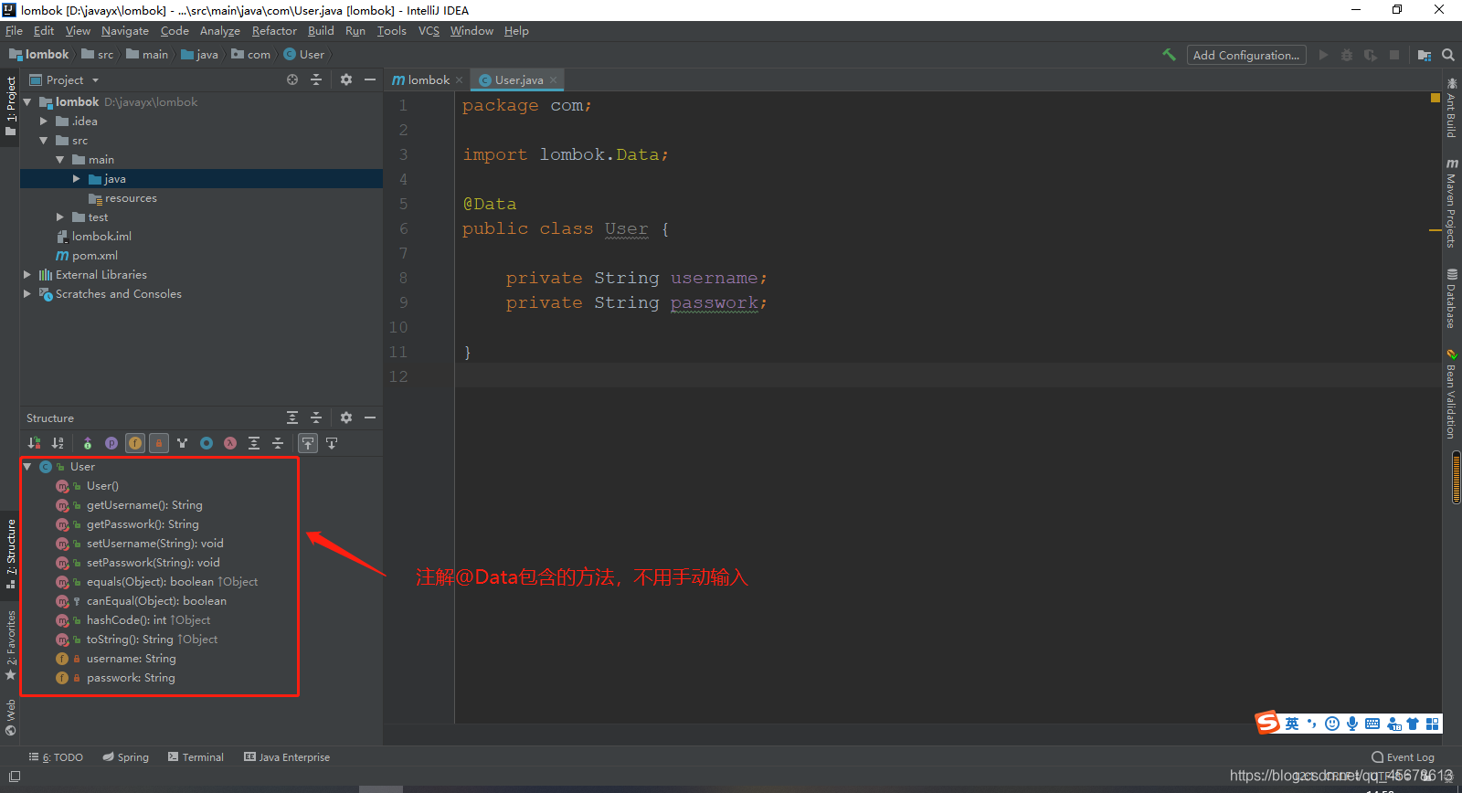This screenshot has width=1462, height=793.
Task: Open the Terminal tool window
Action: pyautogui.click(x=196, y=757)
